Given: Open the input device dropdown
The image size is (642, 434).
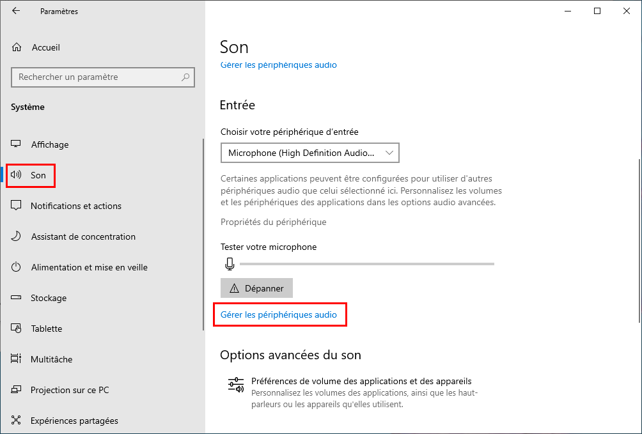Looking at the screenshot, I should click(x=310, y=153).
